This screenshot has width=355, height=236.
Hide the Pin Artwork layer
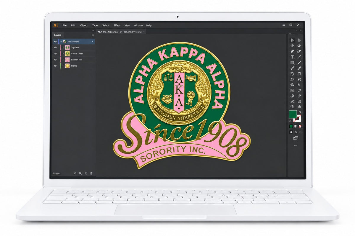[x=55, y=42]
